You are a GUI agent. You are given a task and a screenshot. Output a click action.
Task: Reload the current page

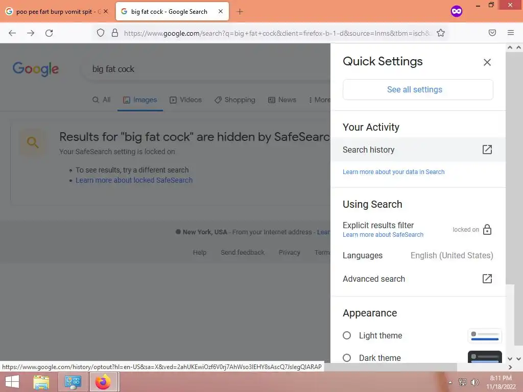coord(49,33)
